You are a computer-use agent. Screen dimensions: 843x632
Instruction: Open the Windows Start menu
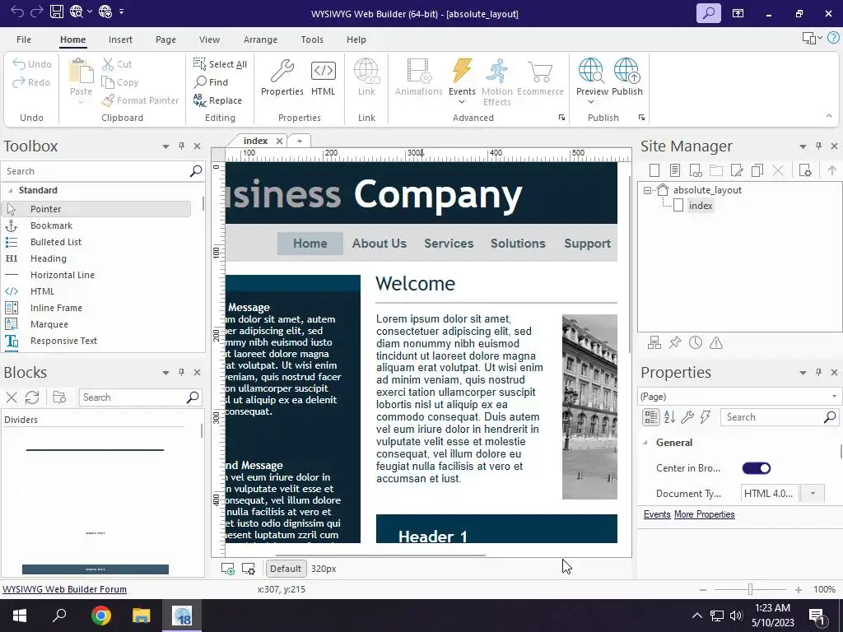(x=20, y=616)
